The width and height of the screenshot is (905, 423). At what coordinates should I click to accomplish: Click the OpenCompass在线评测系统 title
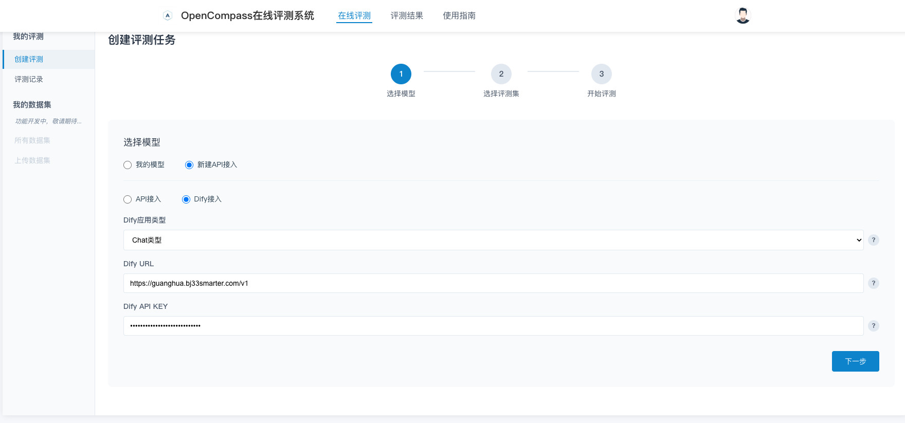pos(247,15)
